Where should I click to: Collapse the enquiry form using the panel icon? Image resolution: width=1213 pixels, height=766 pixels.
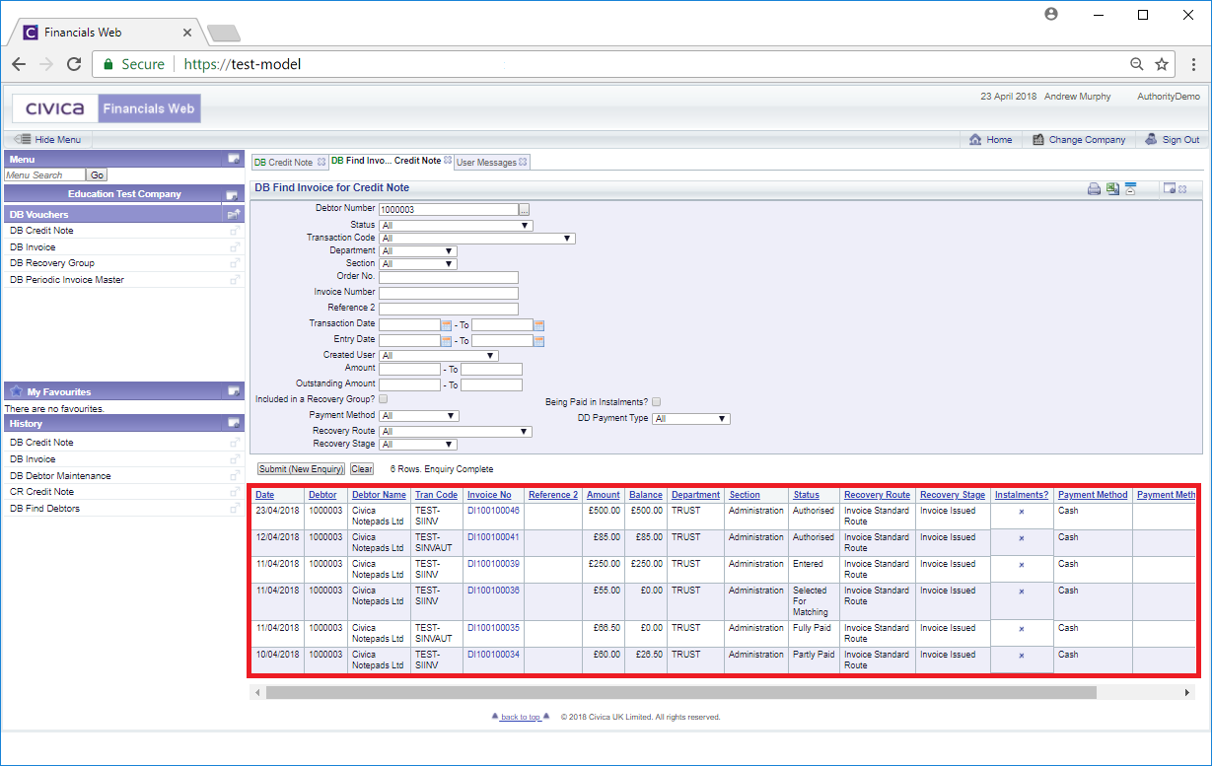coord(1131,189)
